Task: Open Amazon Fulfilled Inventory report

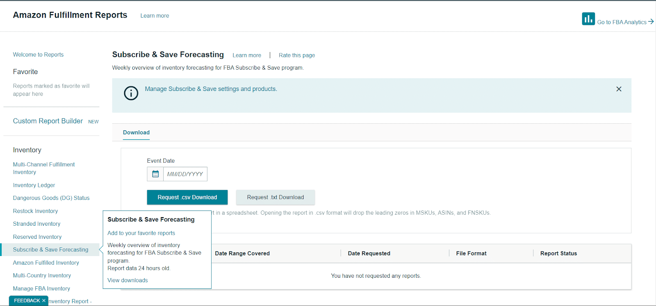Action: click(46, 263)
